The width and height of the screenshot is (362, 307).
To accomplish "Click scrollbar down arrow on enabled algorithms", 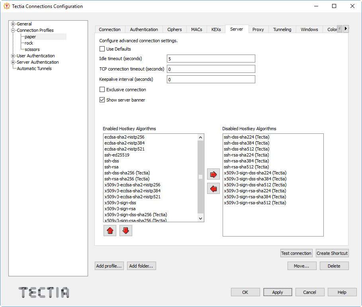I will coord(200,218).
